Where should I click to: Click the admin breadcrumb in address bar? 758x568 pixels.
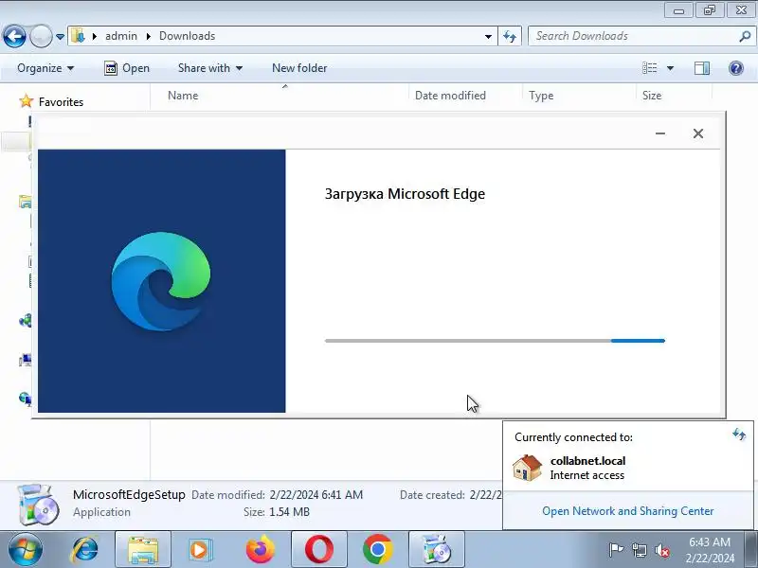pyautogui.click(x=121, y=36)
